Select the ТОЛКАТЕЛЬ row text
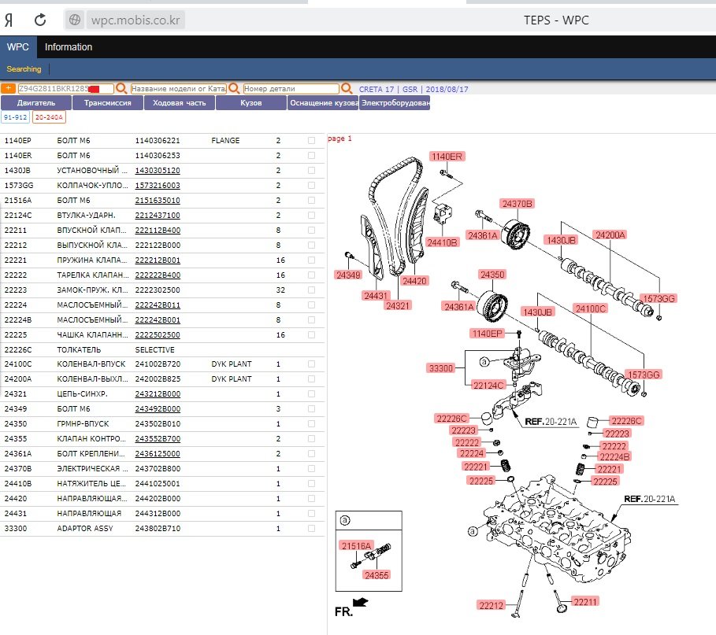The image size is (716, 635). 79,350
